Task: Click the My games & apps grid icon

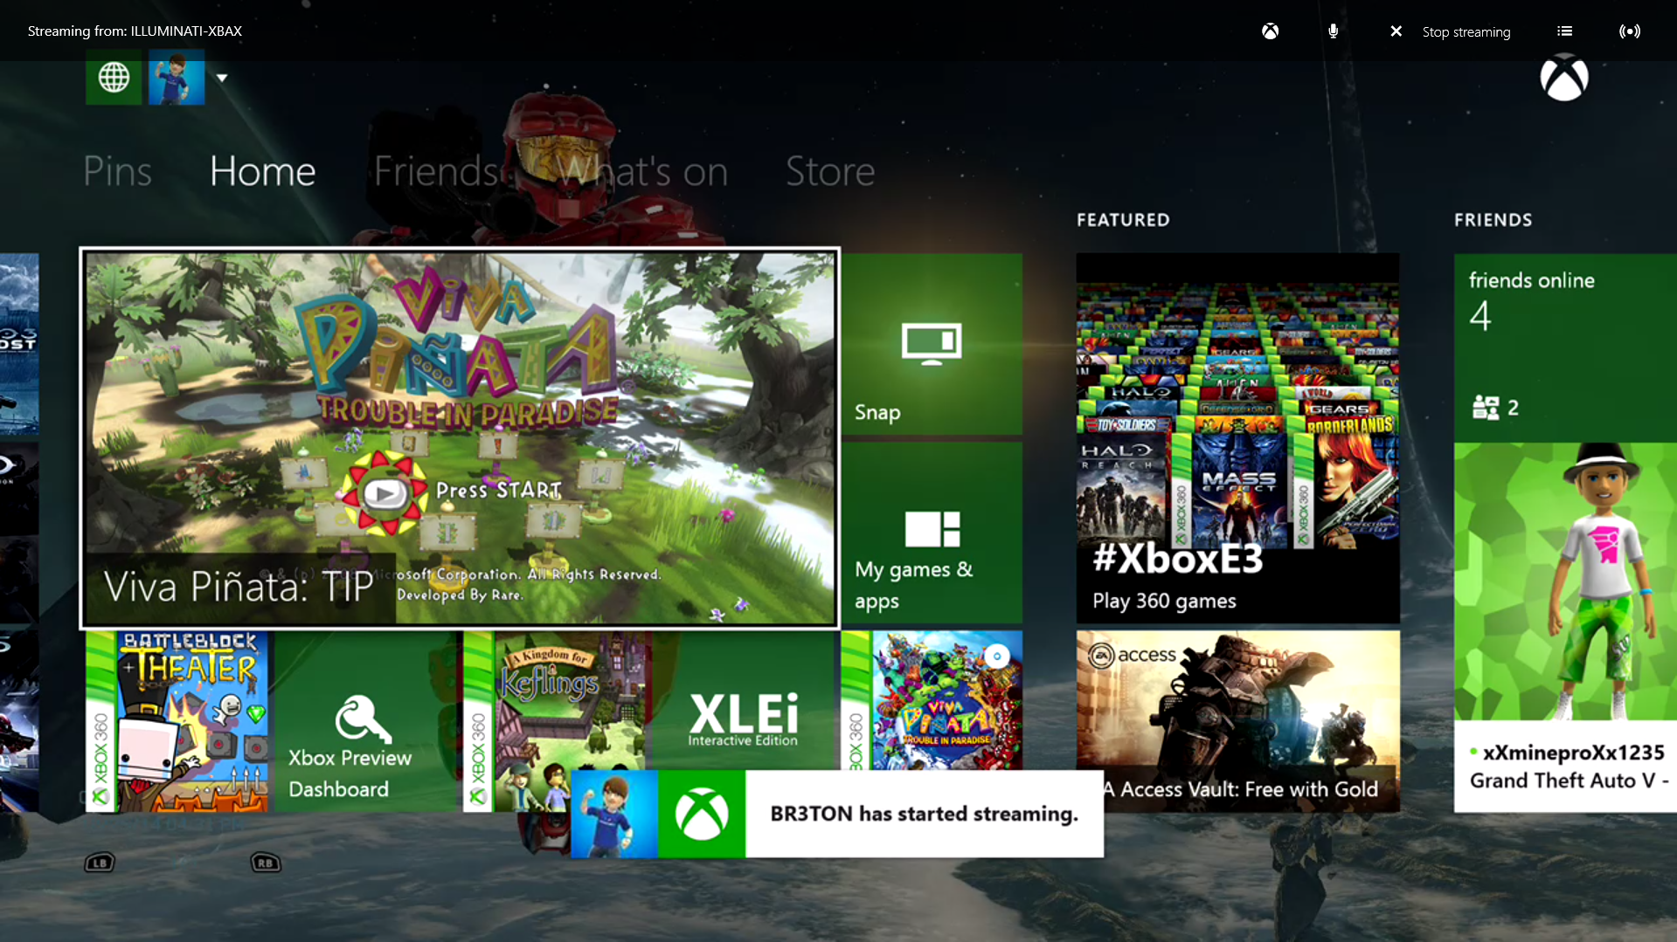Action: (x=932, y=529)
